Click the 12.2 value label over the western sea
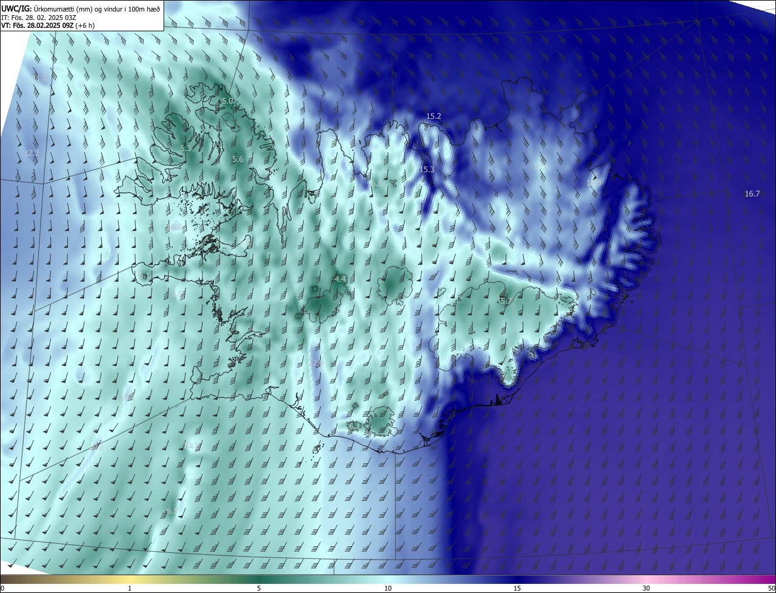 coord(32,153)
